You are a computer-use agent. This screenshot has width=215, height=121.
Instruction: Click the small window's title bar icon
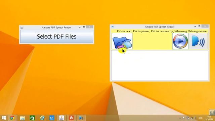pos(22,28)
